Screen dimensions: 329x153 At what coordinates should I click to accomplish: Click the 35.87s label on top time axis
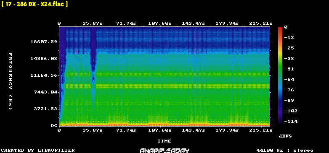point(93,23)
